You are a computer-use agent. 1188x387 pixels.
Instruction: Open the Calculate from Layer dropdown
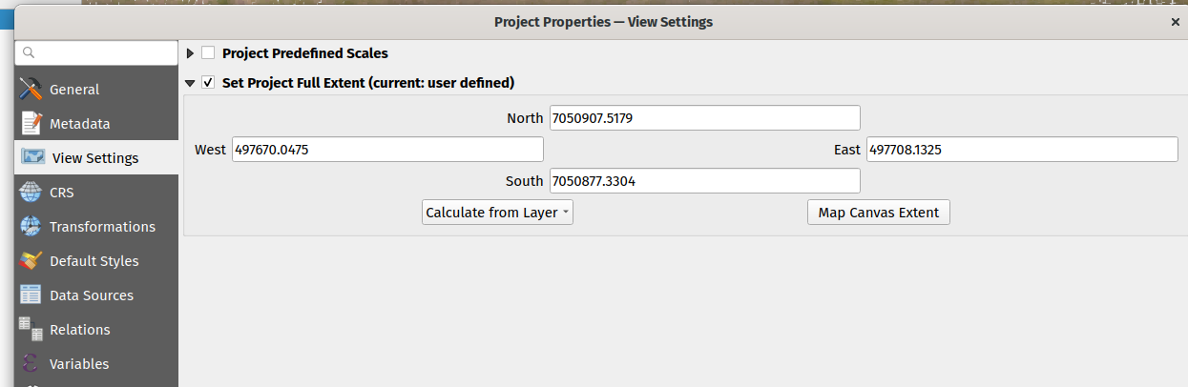tap(497, 213)
